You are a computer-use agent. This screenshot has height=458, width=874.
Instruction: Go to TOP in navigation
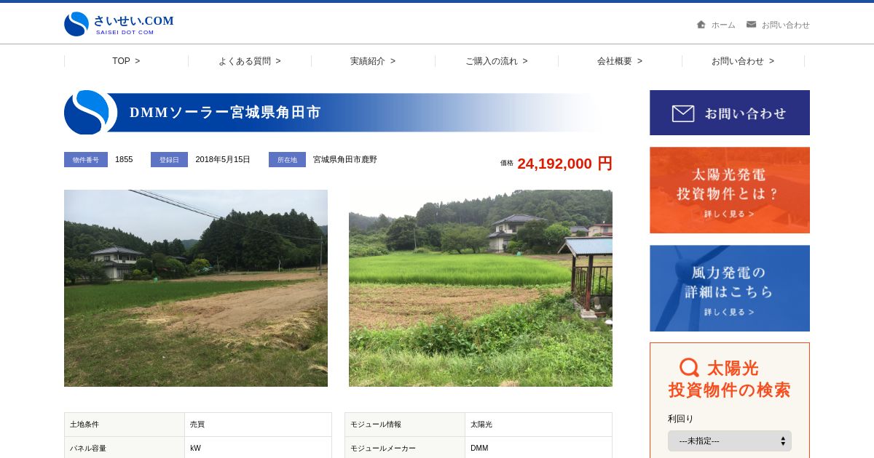126,61
